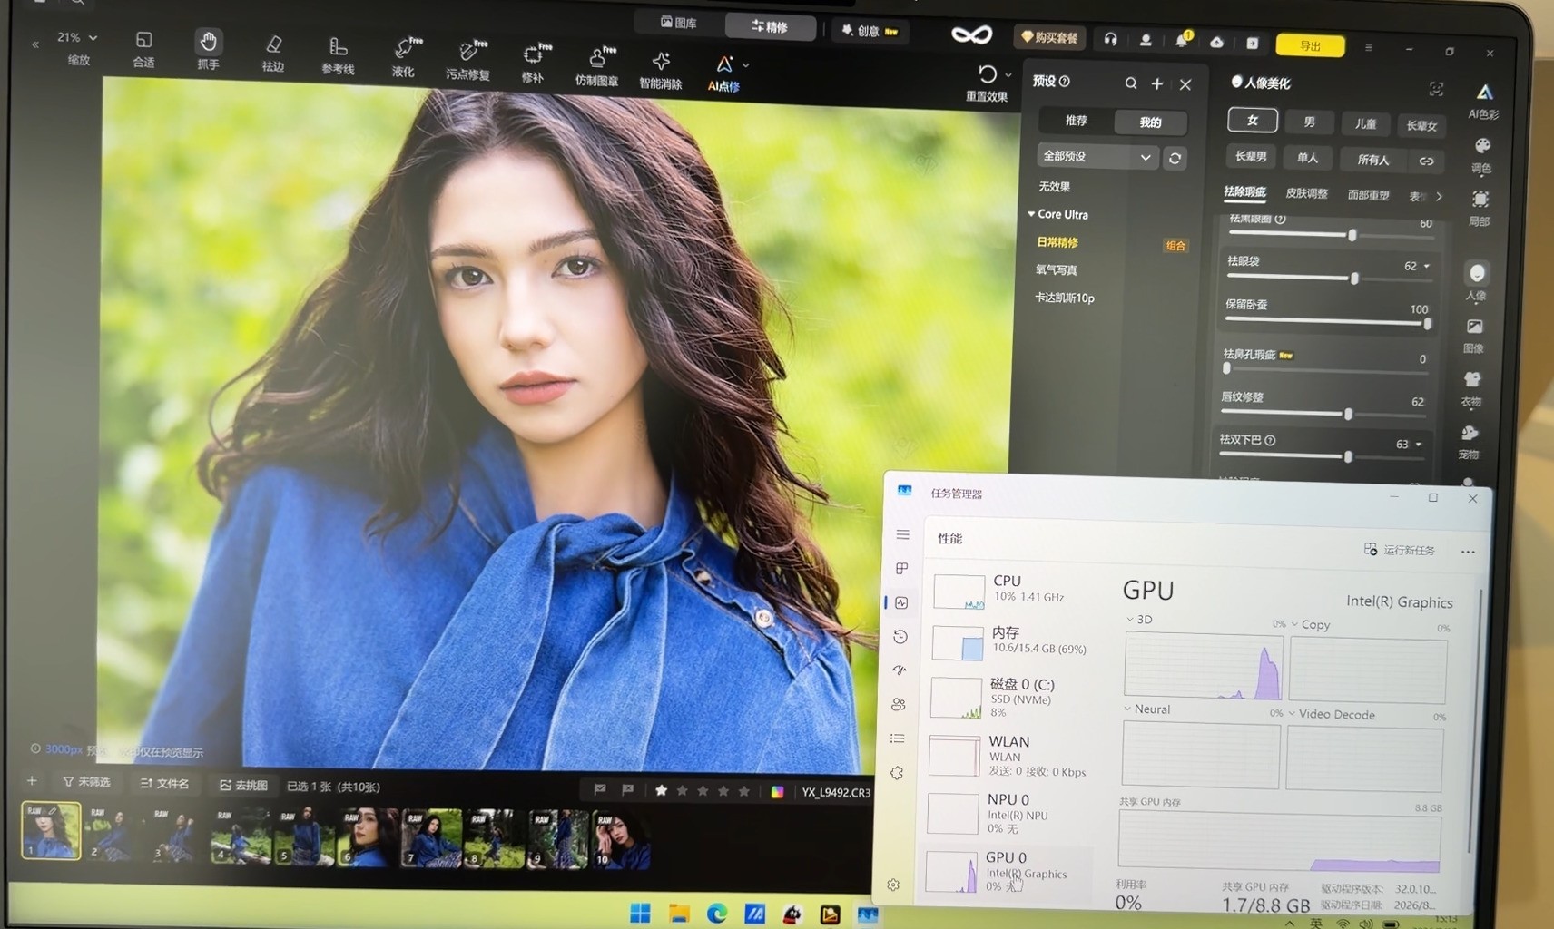Image resolution: width=1554 pixels, height=929 pixels.
Task: Open the 参考线 guideline tool
Action: click(x=338, y=55)
